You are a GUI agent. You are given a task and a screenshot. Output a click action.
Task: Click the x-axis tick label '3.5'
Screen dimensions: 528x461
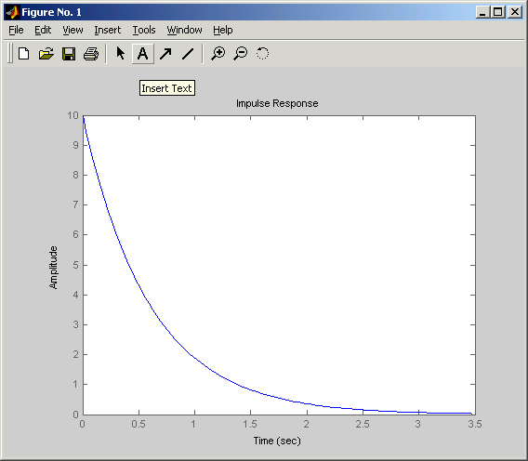click(475, 424)
